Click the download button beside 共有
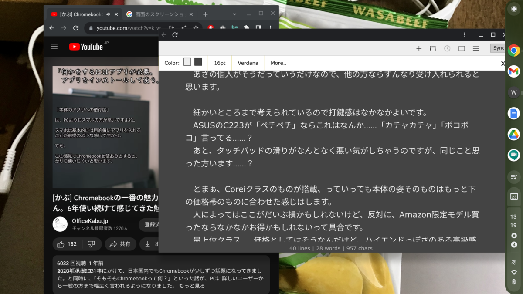 [x=149, y=244]
